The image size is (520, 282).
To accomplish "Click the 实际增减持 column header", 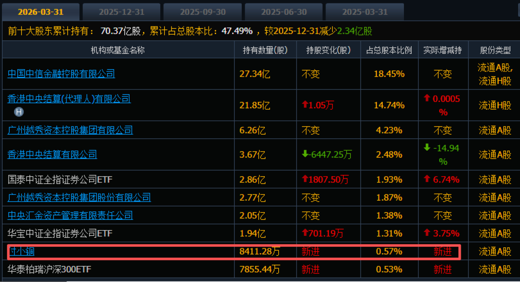I will coord(443,50).
